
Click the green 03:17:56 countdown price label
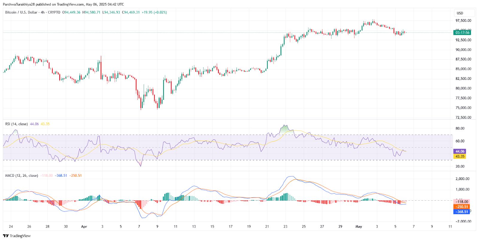point(462,33)
